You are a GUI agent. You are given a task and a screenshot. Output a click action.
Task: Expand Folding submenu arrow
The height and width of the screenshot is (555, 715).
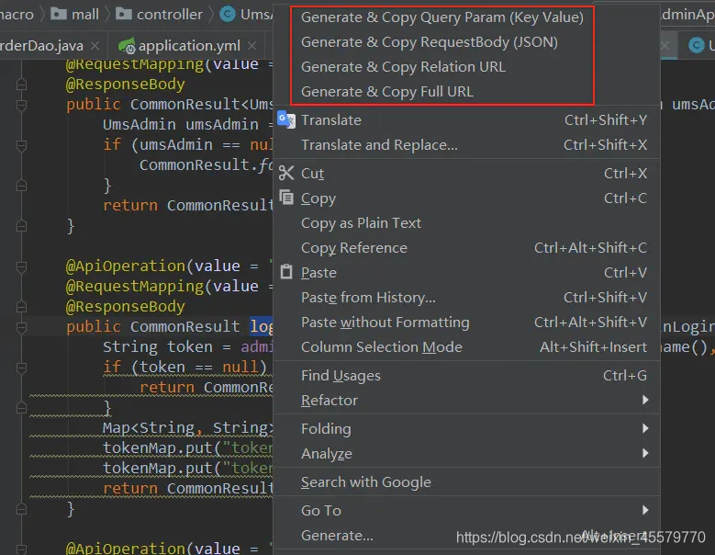[x=645, y=428]
